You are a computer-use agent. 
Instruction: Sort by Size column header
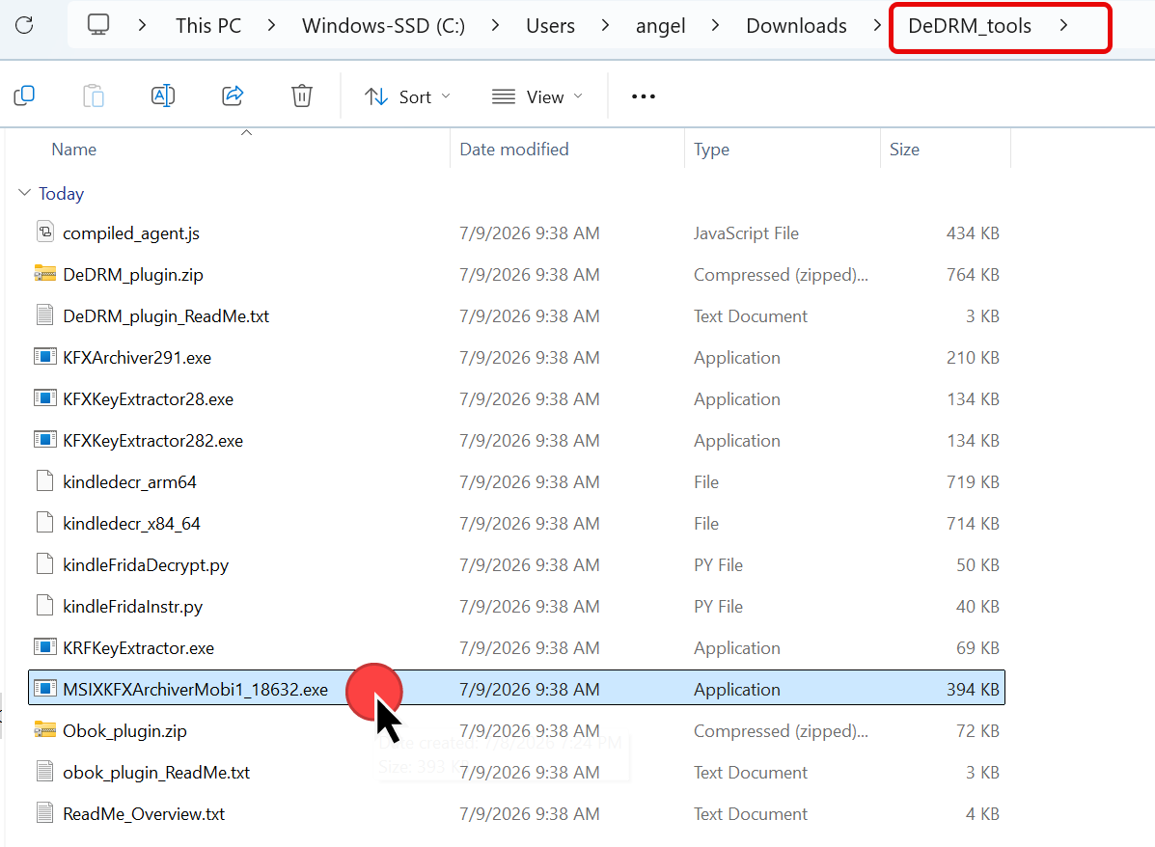(904, 150)
